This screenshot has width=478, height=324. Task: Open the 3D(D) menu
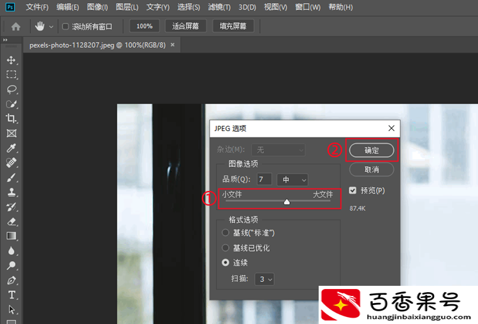click(x=247, y=7)
